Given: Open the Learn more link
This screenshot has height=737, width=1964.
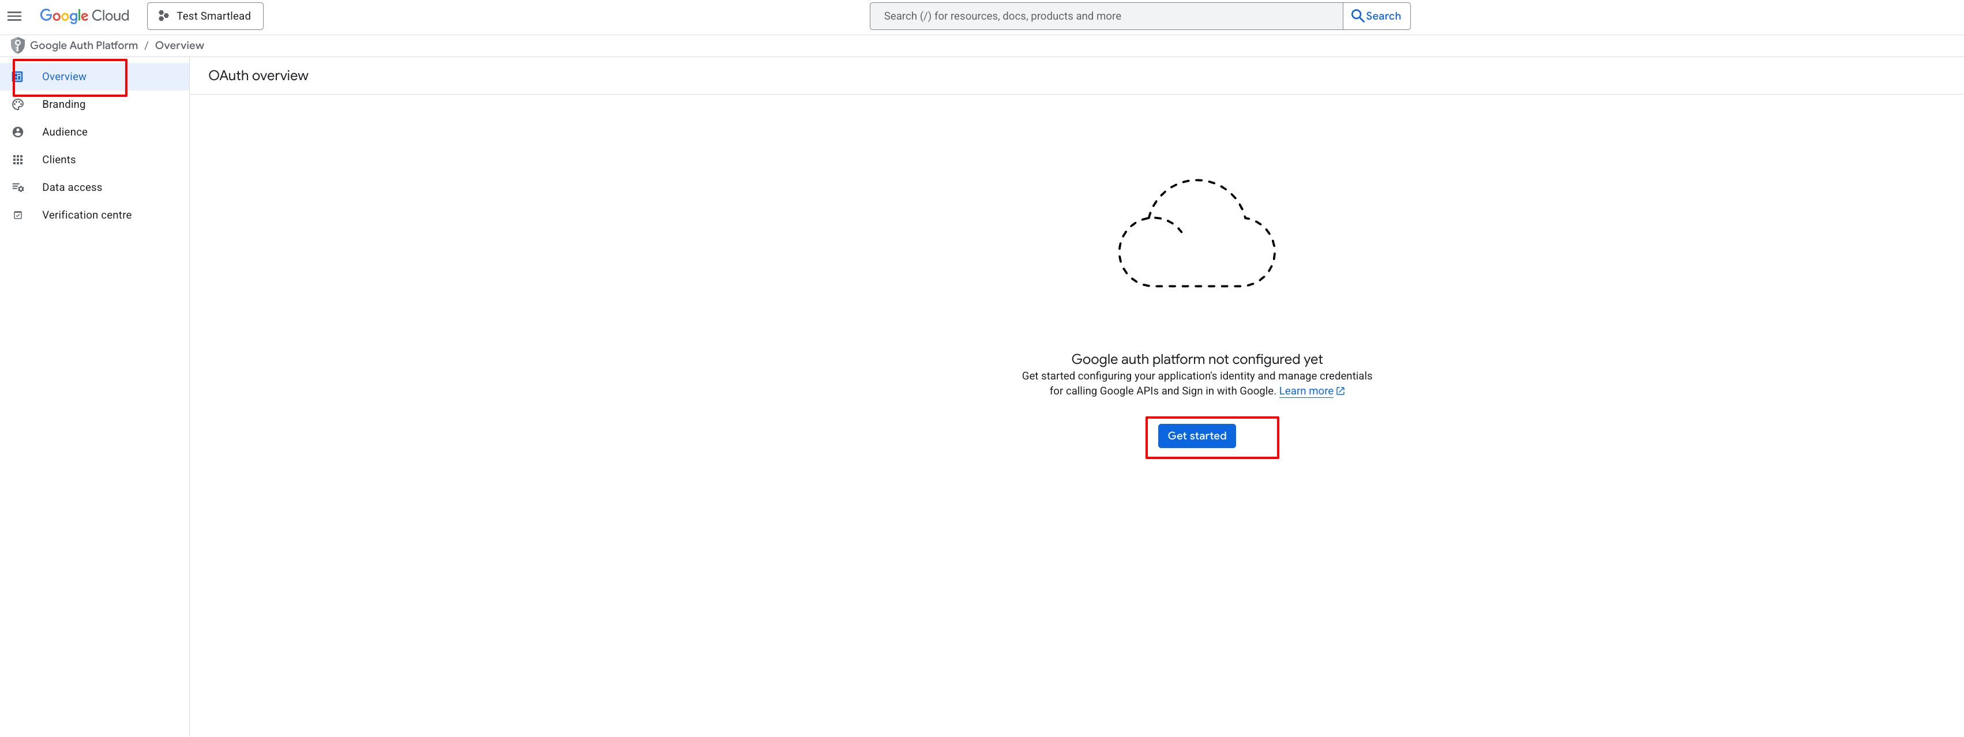Looking at the screenshot, I should click(1306, 391).
